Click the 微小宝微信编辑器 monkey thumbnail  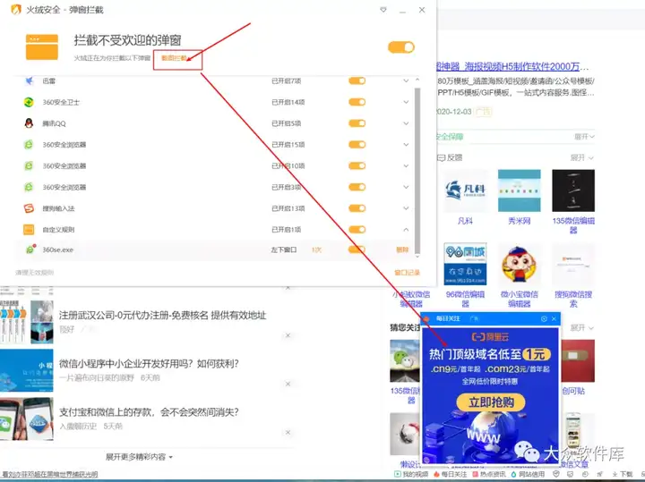519,264
